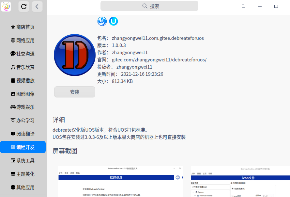Open the hamburger menu at top right
290x197 pixels.
tap(243, 6)
